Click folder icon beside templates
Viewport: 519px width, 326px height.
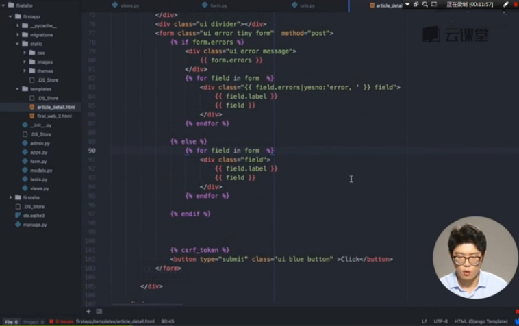25,89
